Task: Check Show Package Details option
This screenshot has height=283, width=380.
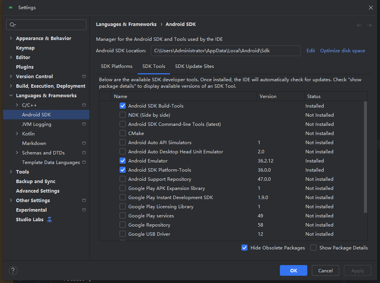Action: coord(313,248)
